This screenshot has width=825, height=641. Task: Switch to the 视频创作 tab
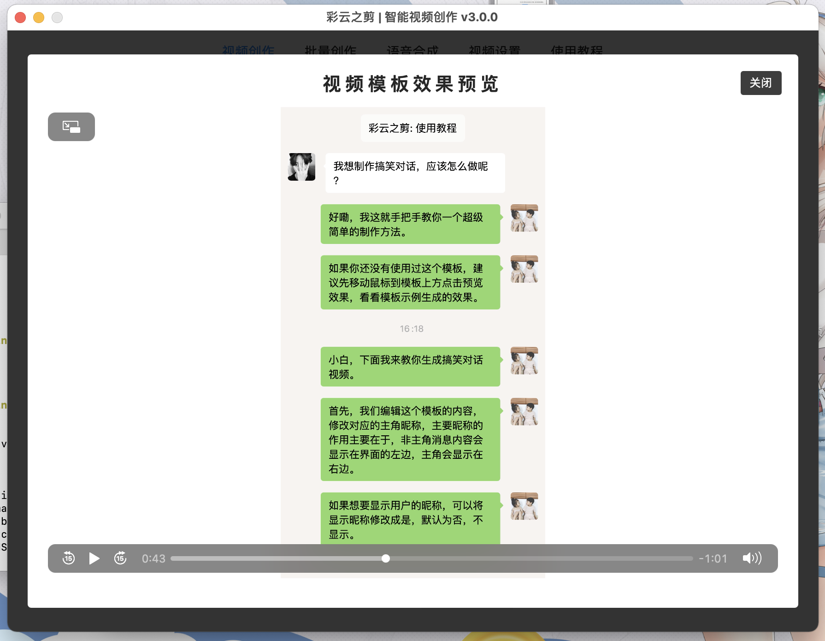tap(248, 49)
